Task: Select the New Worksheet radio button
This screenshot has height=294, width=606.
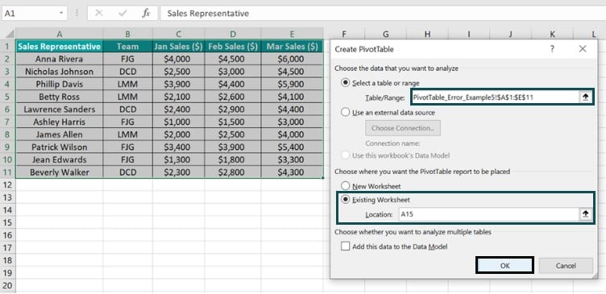Action: tap(346, 186)
